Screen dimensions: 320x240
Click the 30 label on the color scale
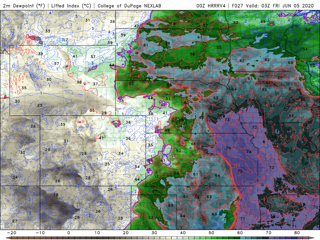click(154, 233)
